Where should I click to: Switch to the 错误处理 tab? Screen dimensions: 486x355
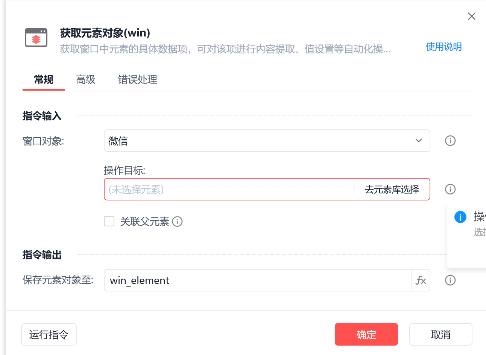pyautogui.click(x=138, y=80)
